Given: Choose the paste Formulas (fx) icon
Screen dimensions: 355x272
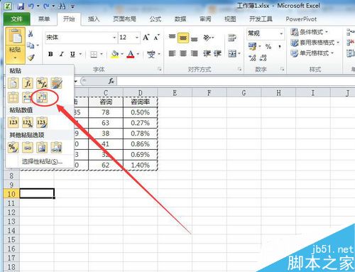Looking at the screenshot, I should point(28,83).
